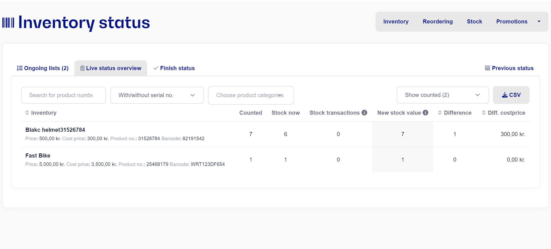Open Show counted (2) dropdown

[x=443, y=95]
